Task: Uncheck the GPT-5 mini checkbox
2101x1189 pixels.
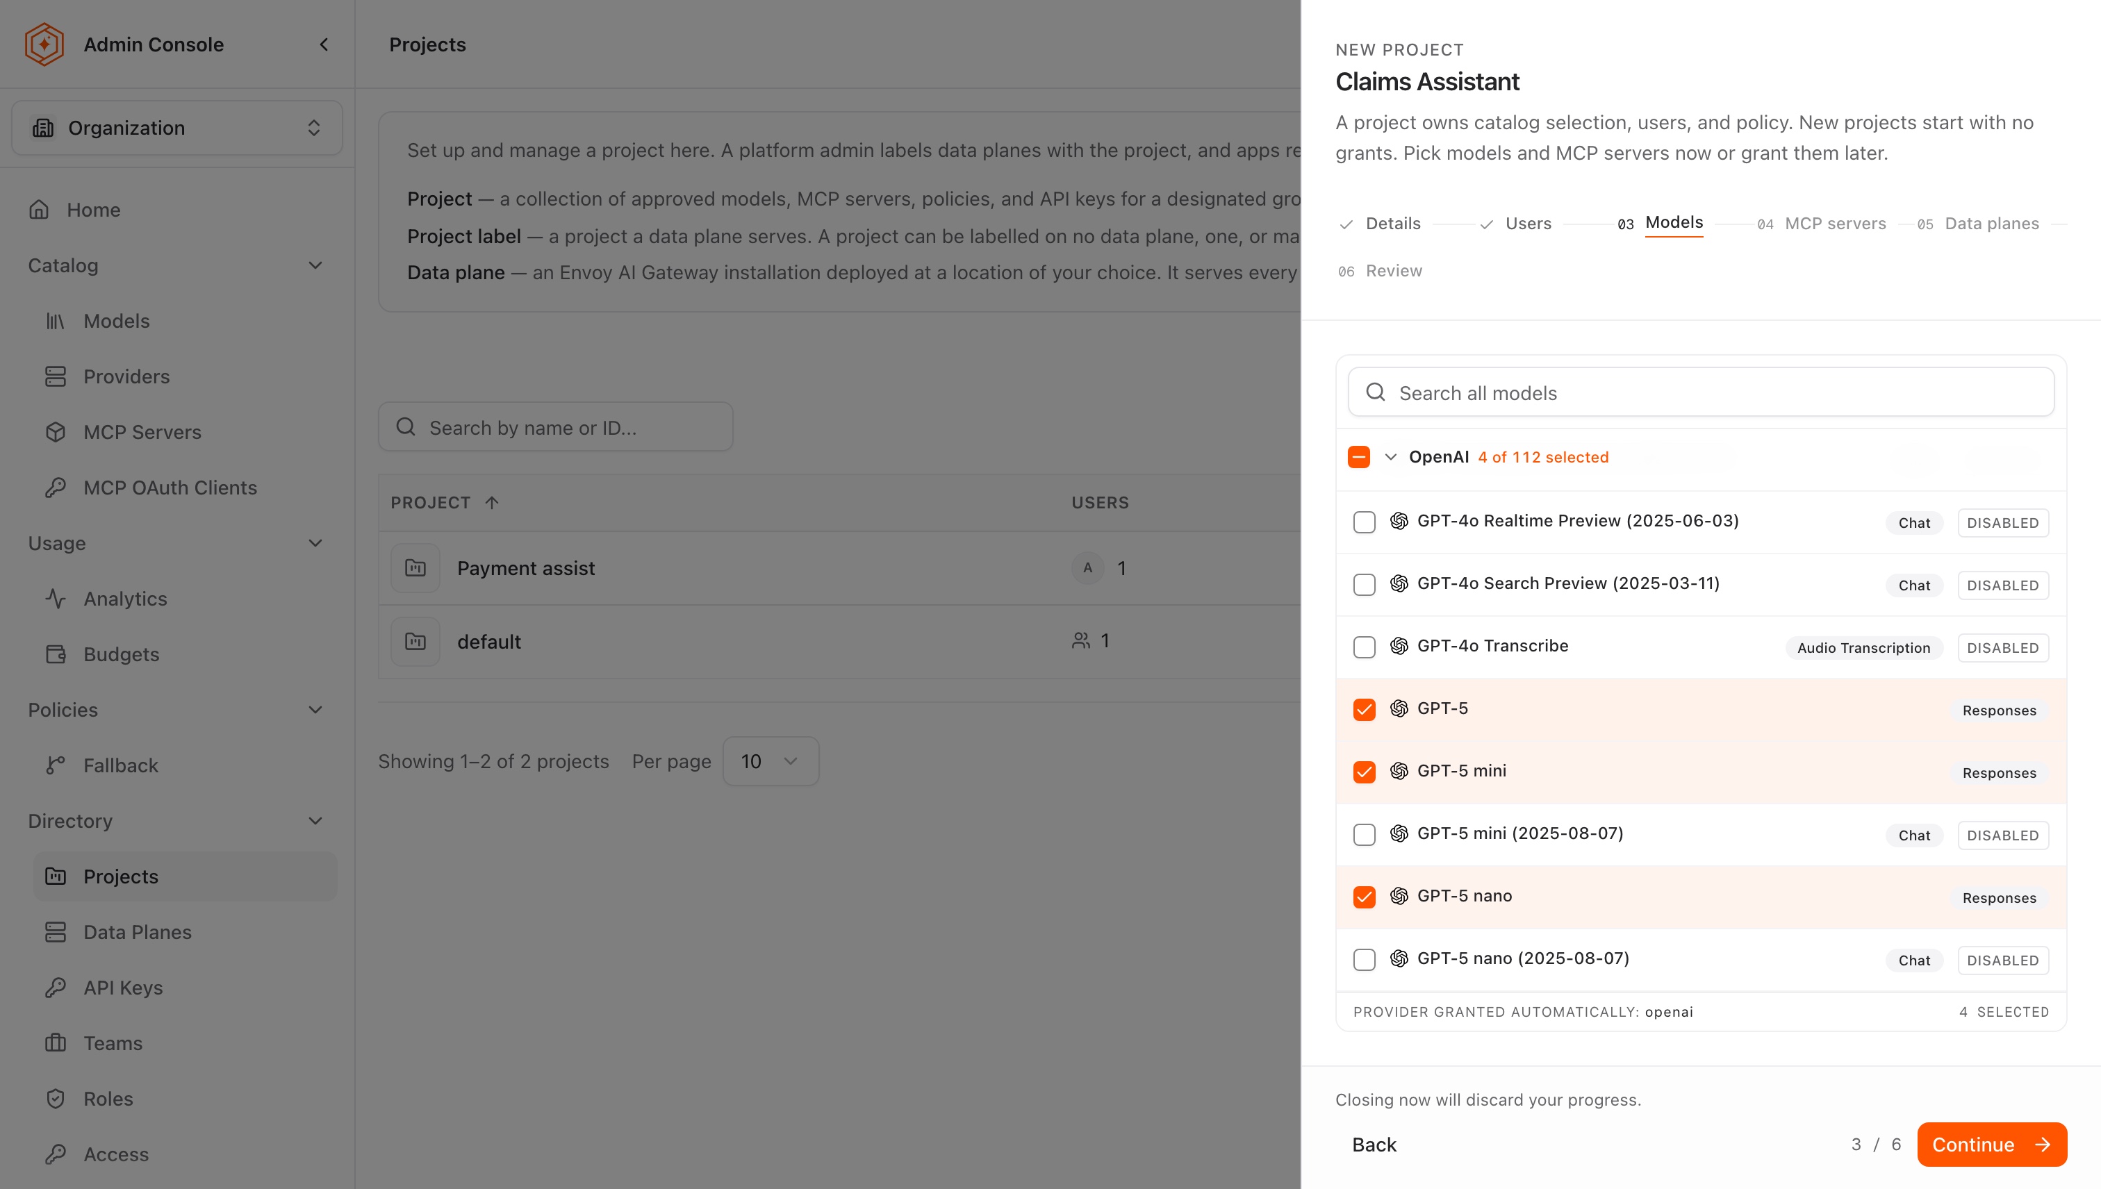Action: [x=1364, y=772]
